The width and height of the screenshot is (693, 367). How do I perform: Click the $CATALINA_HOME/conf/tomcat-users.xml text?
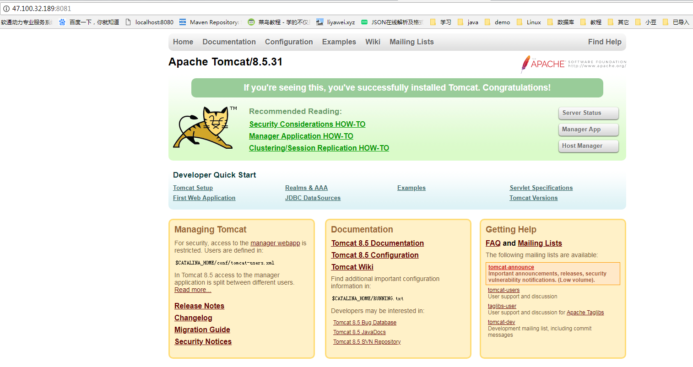(225, 263)
